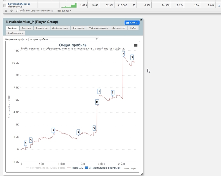Click the trash delete icon
This screenshot has width=221, height=176.
(6, 11)
